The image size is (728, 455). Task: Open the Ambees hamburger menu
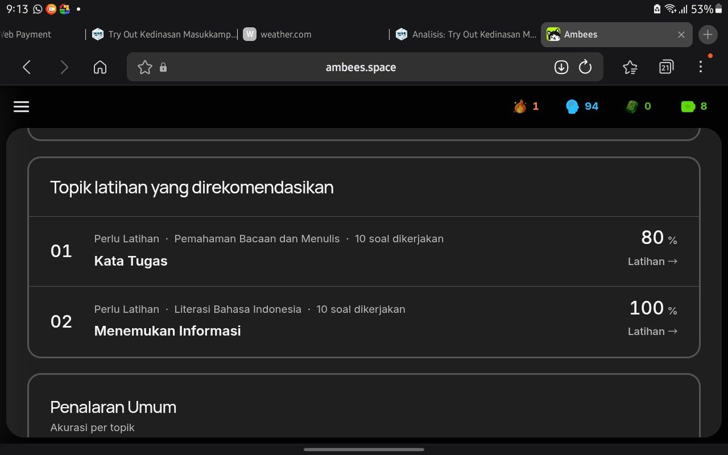(x=21, y=107)
